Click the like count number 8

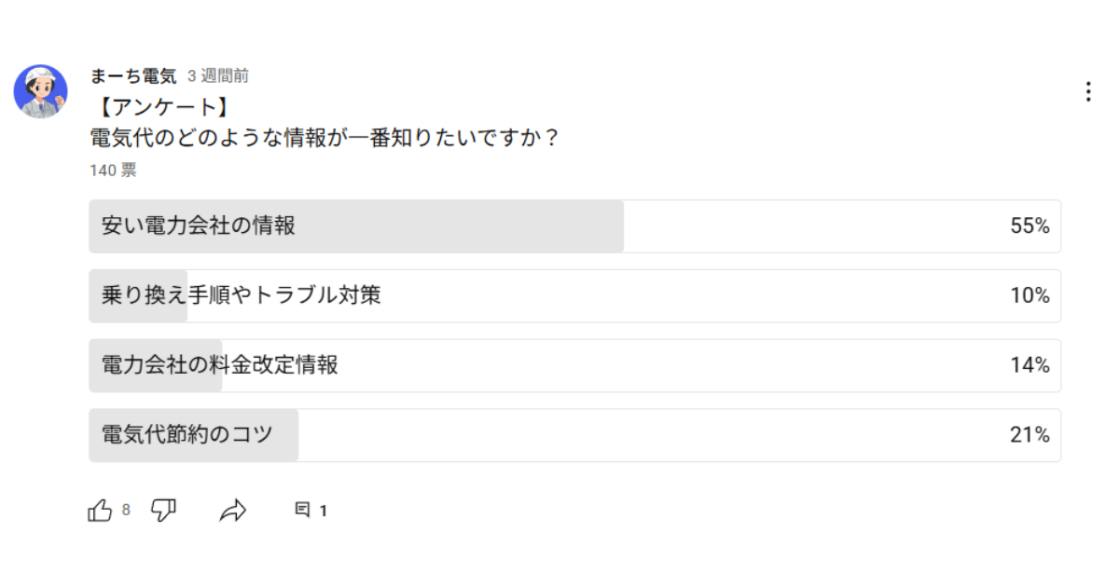pyautogui.click(x=126, y=510)
